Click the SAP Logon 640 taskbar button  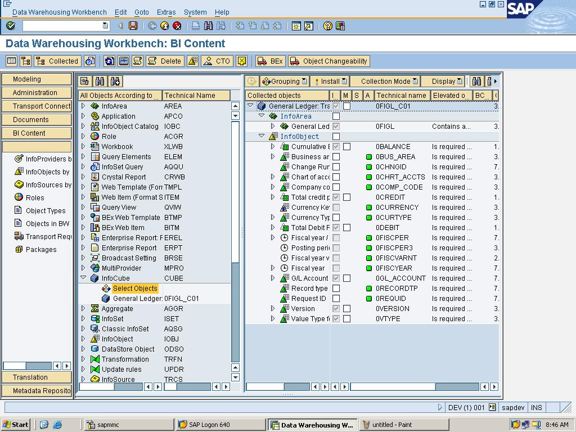[220, 425]
